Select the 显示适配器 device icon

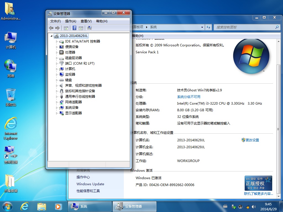tap(62, 113)
